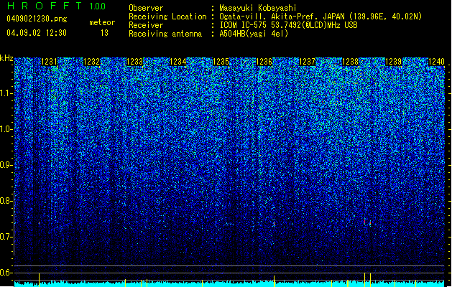Click the 'Receiving antenna' field label
This screenshot has width=452, height=287.
(165, 34)
